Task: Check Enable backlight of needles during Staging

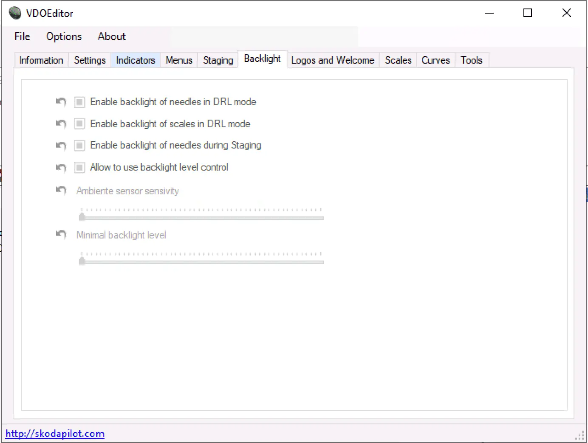Action: click(79, 146)
